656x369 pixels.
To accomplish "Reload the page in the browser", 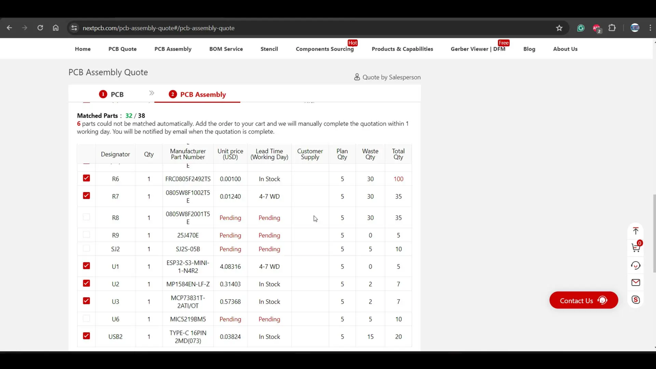I will pyautogui.click(x=40, y=28).
